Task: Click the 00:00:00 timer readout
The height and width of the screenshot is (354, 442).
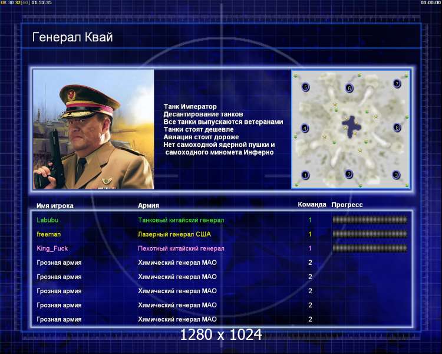Action: [430, 2]
